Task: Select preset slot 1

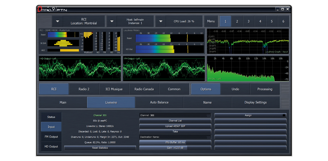Action: point(225,21)
